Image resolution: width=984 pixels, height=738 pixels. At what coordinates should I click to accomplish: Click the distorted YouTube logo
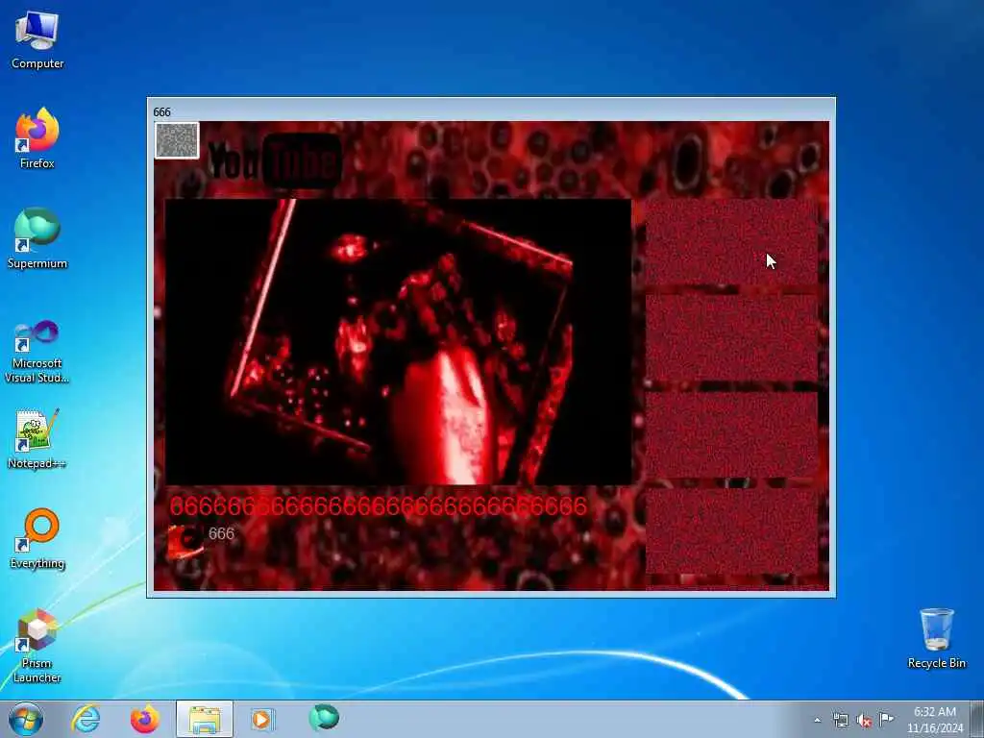point(274,161)
